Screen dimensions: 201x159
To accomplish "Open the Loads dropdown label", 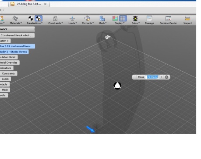I will pos(73,23).
